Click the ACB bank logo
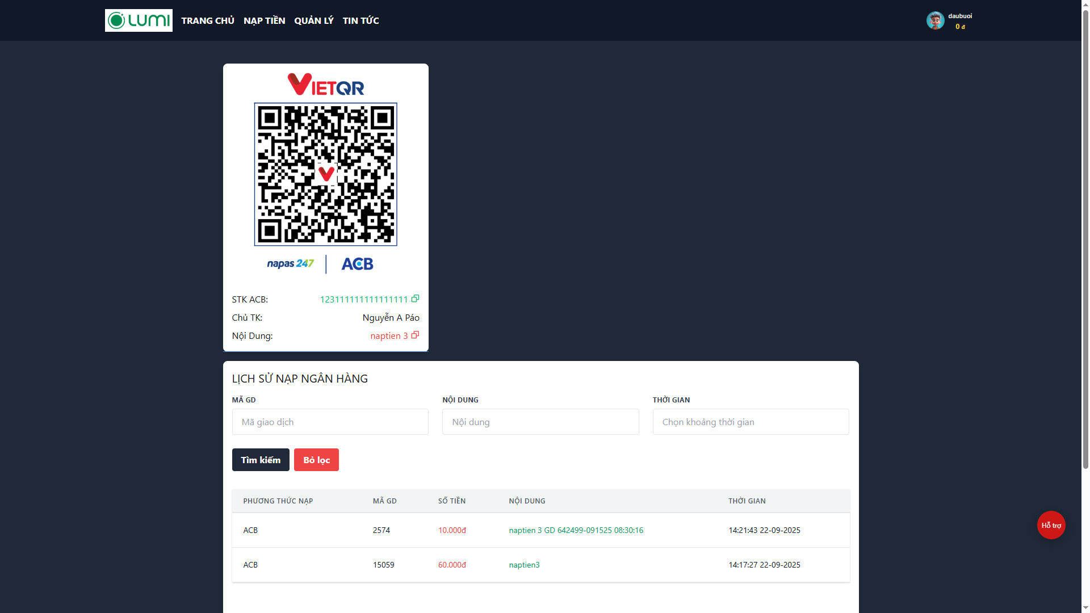This screenshot has height=613, width=1090. (357, 264)
